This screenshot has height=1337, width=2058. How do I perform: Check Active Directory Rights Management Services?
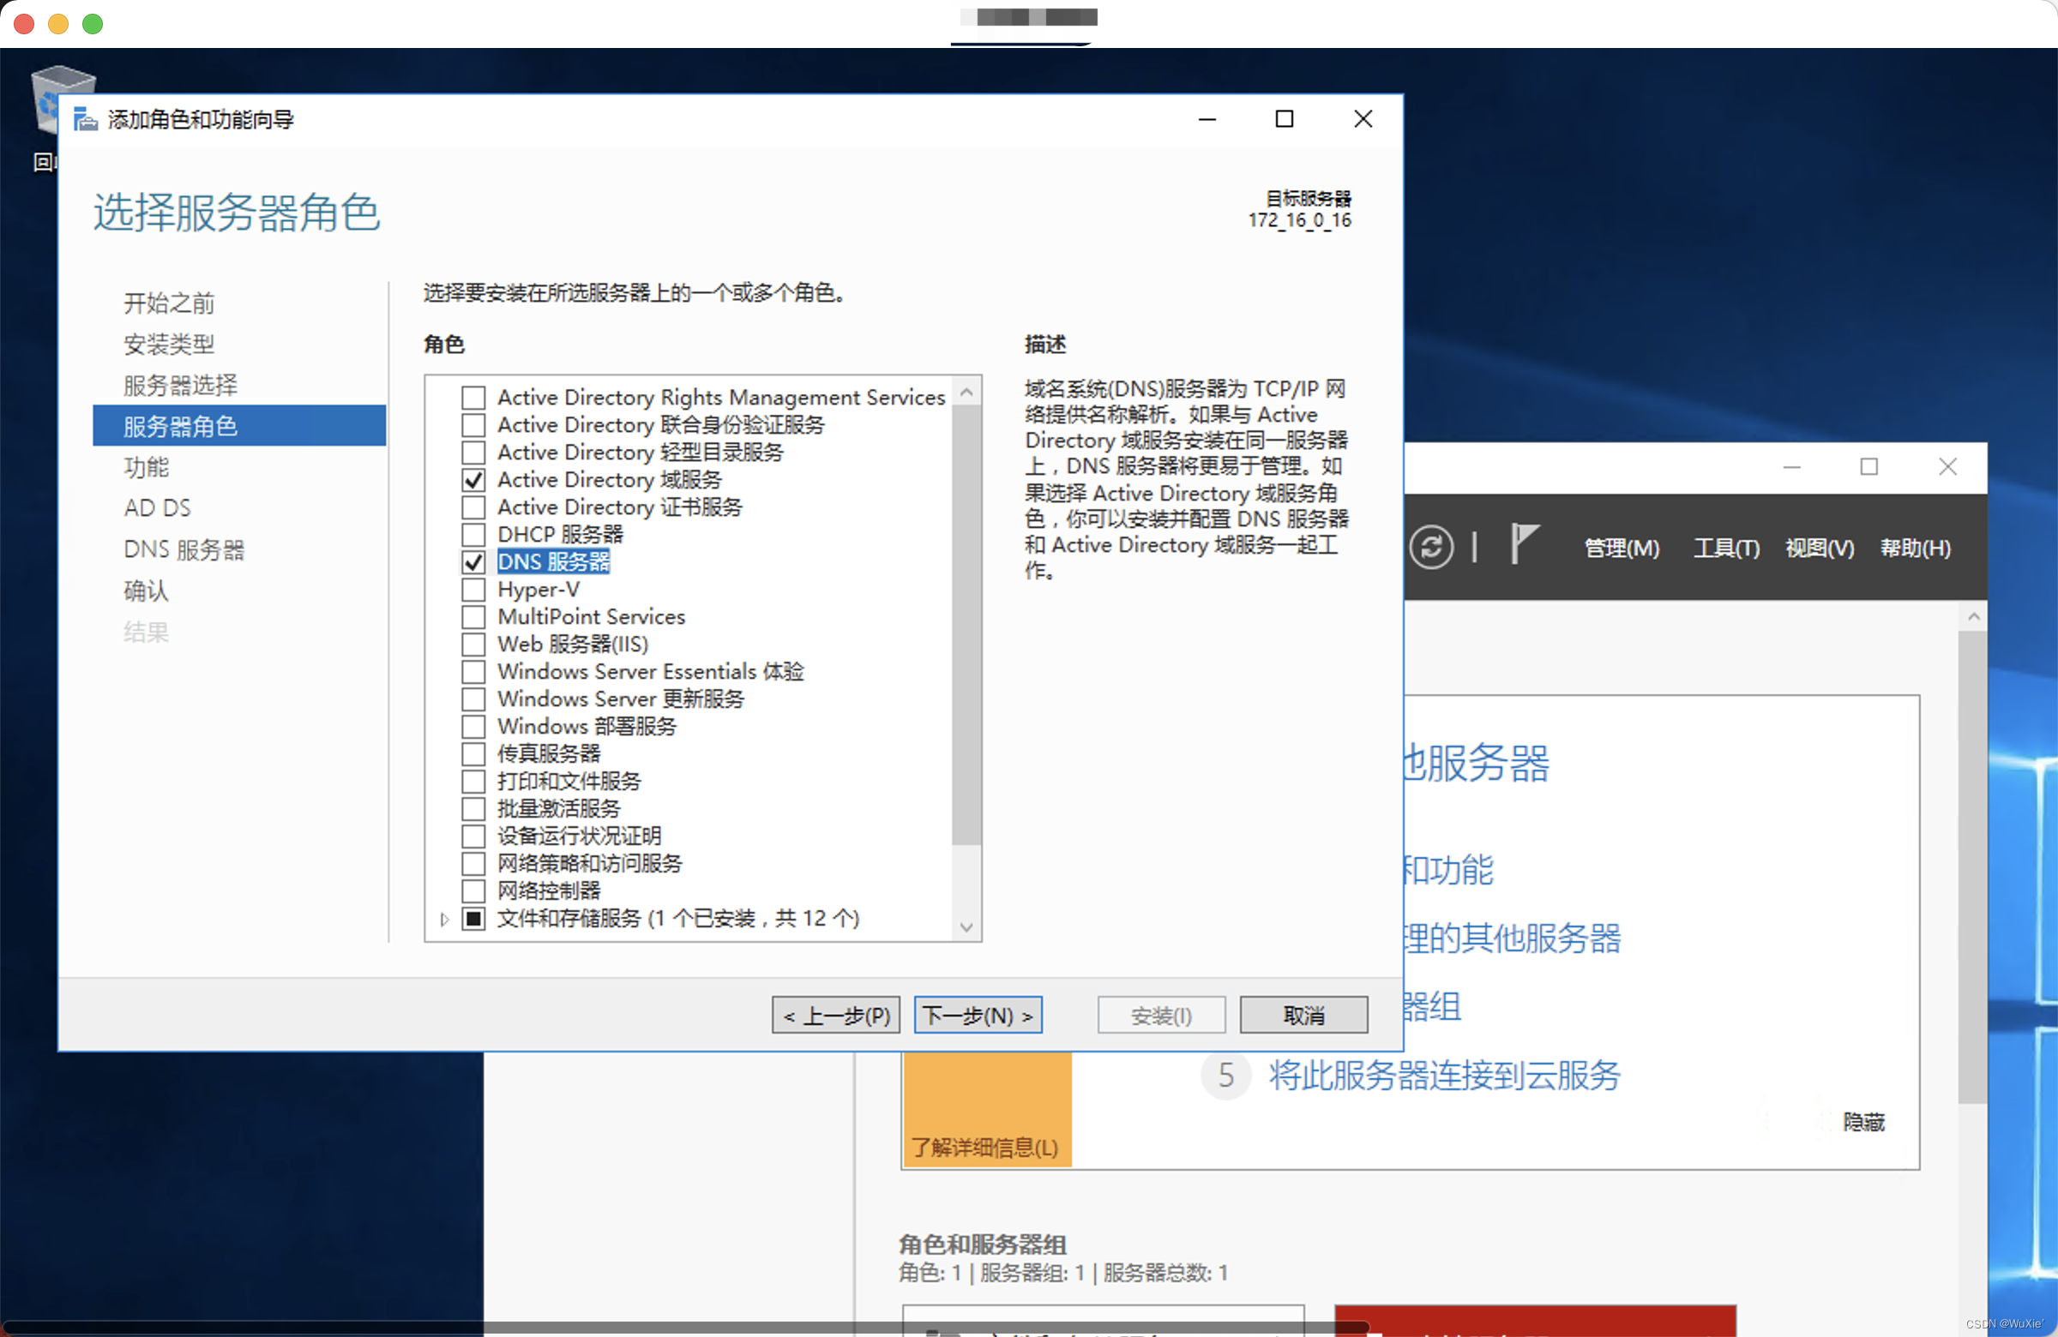[x=473, y=398]
